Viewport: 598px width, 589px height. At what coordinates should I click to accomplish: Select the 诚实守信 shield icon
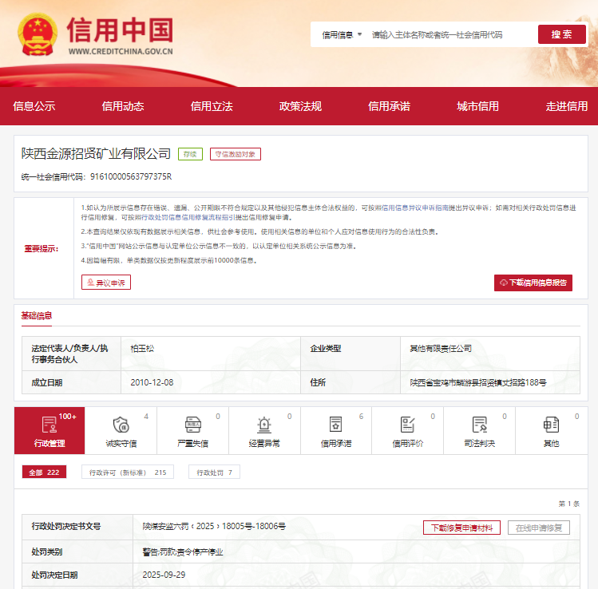[x=121, y=425]
